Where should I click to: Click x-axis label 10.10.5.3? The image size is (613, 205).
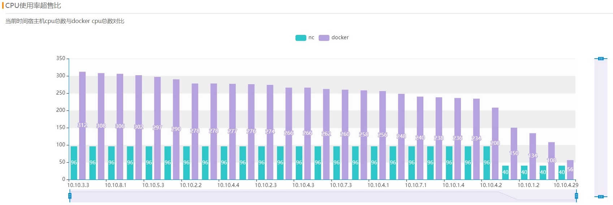point(153,185)
